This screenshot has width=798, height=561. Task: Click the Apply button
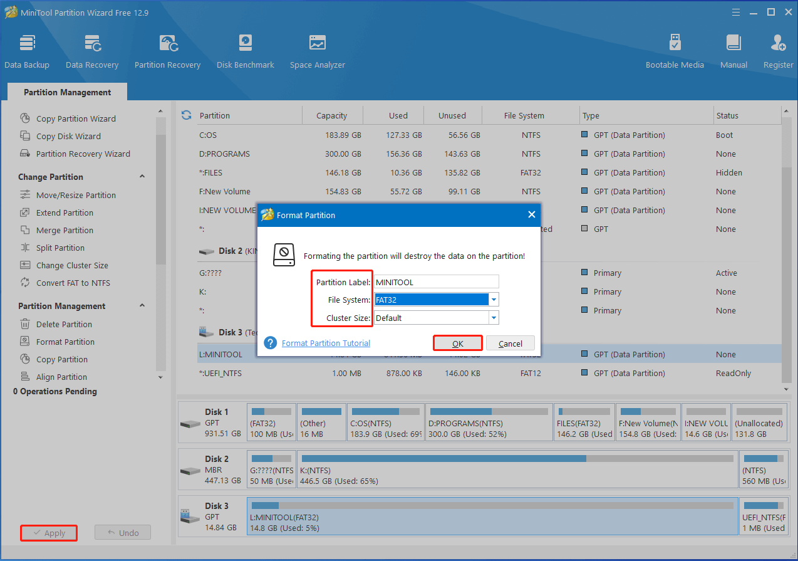click(x=49, y=533)
